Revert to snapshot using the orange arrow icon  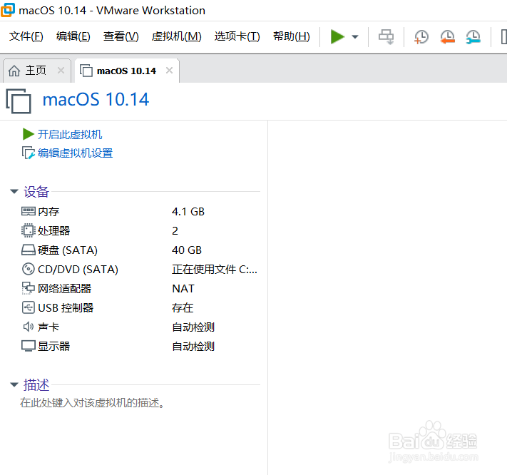[x=448, y=37]
